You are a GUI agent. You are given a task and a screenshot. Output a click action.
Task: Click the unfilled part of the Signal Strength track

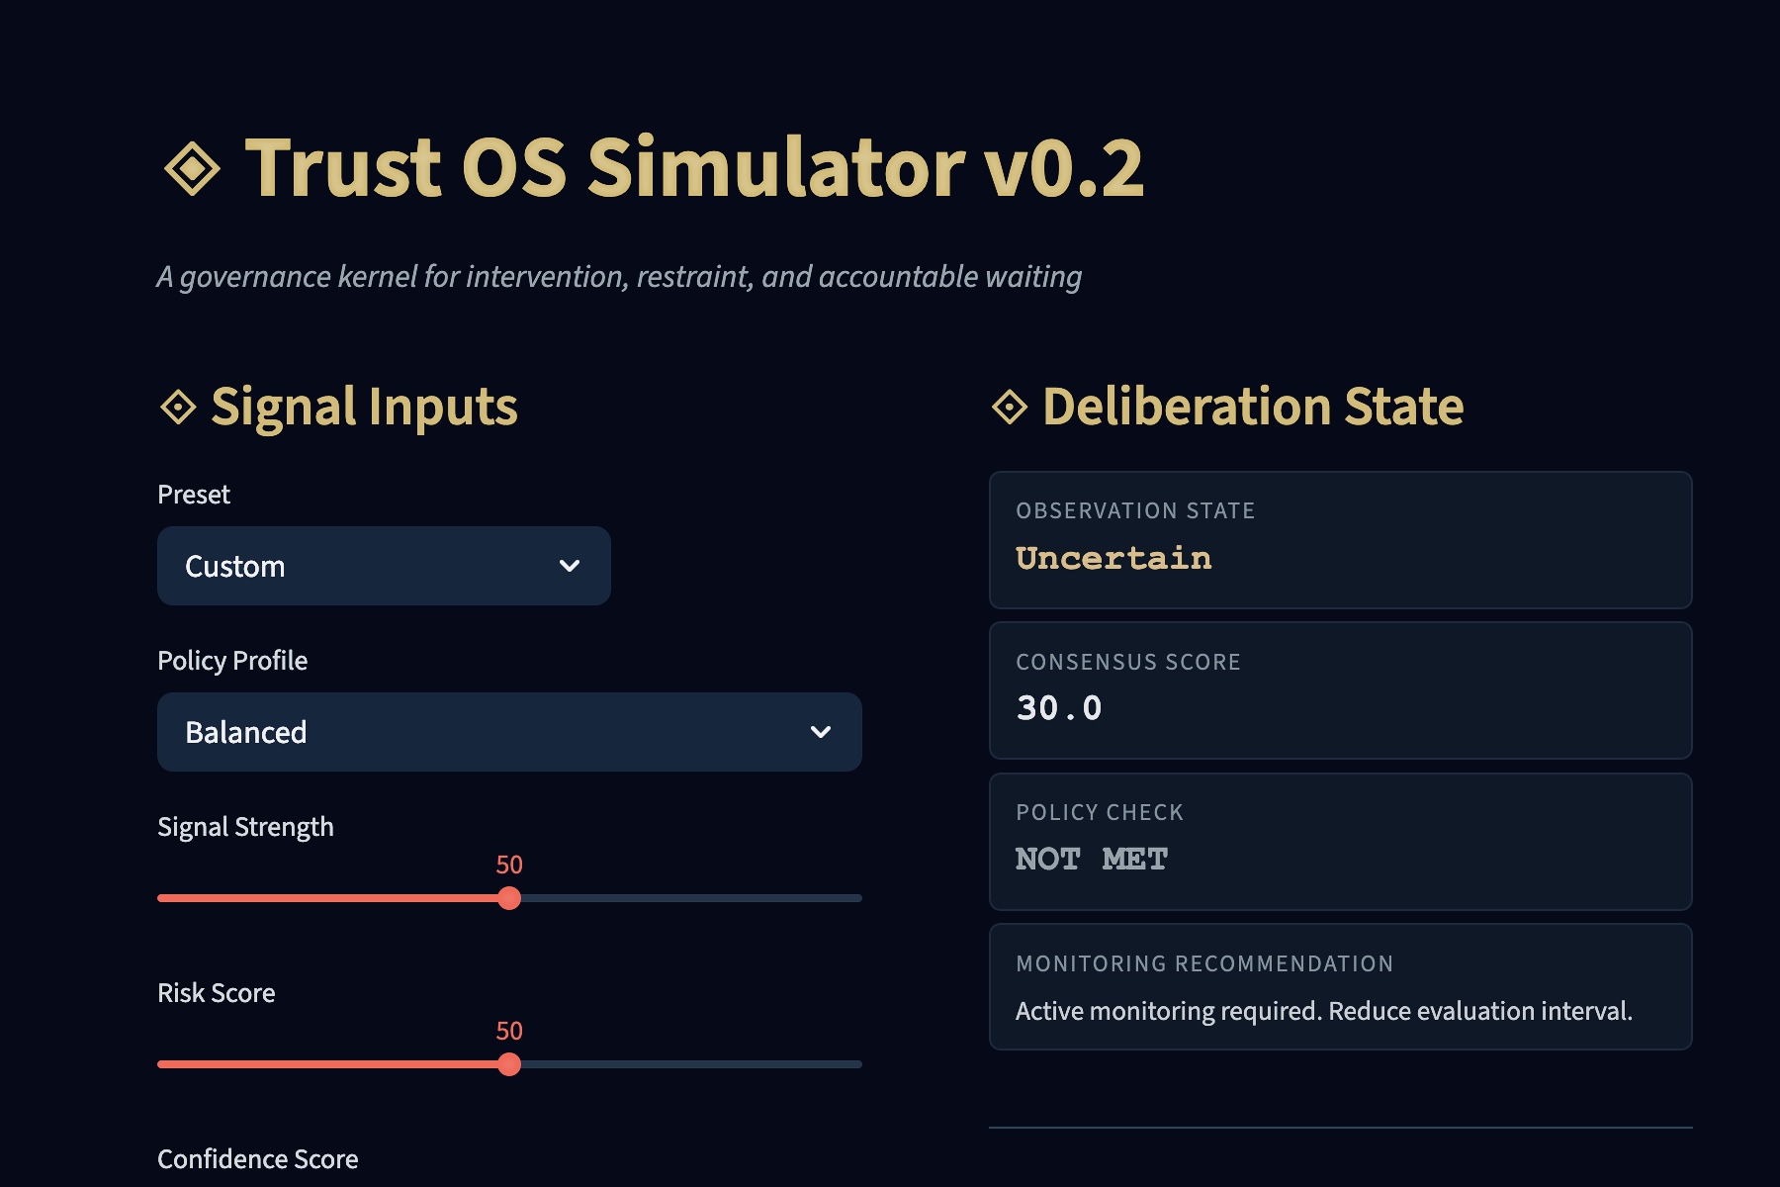point(692,898)
